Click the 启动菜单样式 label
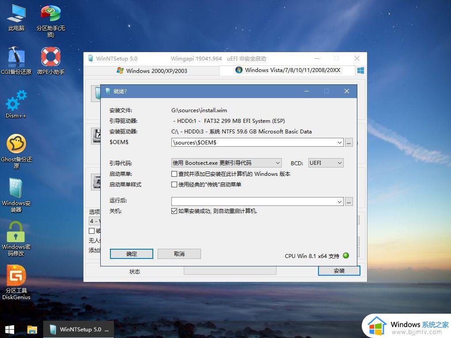This screenshot has height=338, width=451. pyautogui.click(x=125, y=184)
